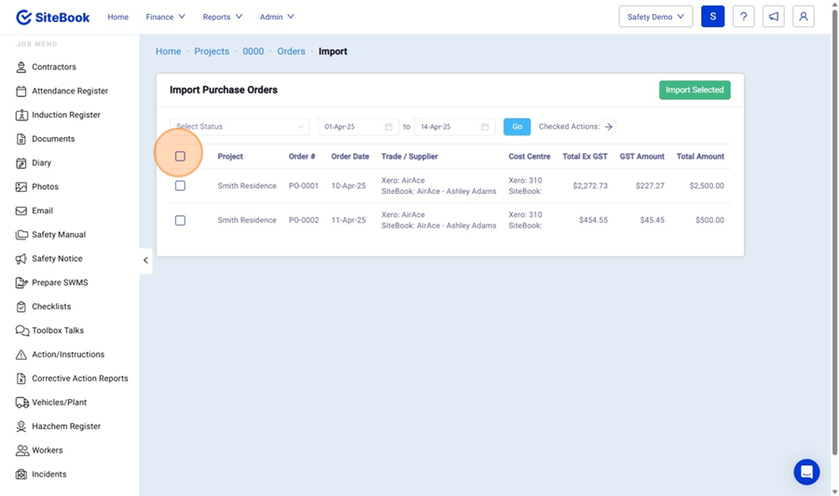
Task: Open Toolbox Talks from the sidebar
Action: tap(57, 330)
